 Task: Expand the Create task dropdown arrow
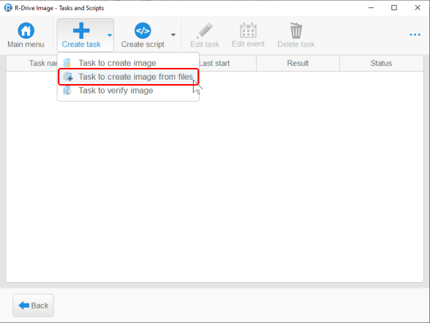pos(110,35)
